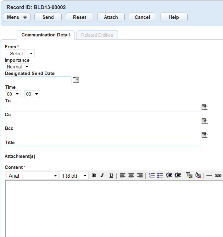Insert a numbered list in content

(x=152, y=176)
